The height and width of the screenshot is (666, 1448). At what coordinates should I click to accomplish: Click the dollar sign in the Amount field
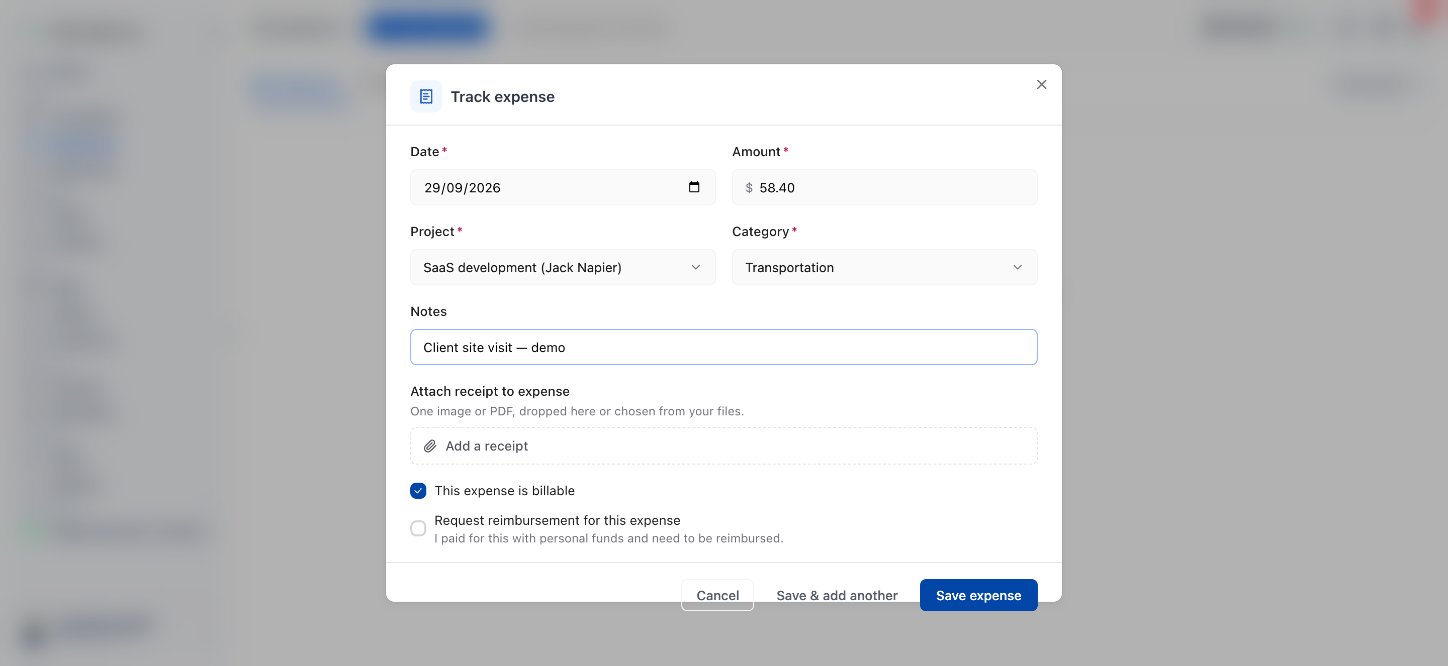point(749,187)
